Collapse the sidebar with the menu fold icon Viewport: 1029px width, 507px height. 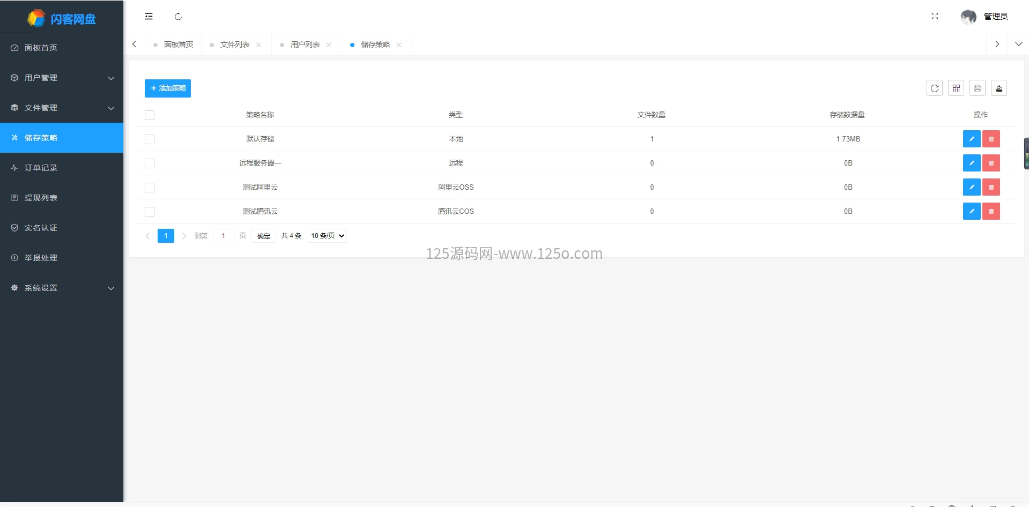(x=149, y=17)
